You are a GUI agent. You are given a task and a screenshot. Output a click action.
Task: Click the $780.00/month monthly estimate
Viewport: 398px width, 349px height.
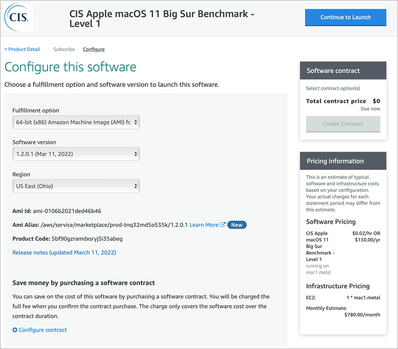pos(362,315)
